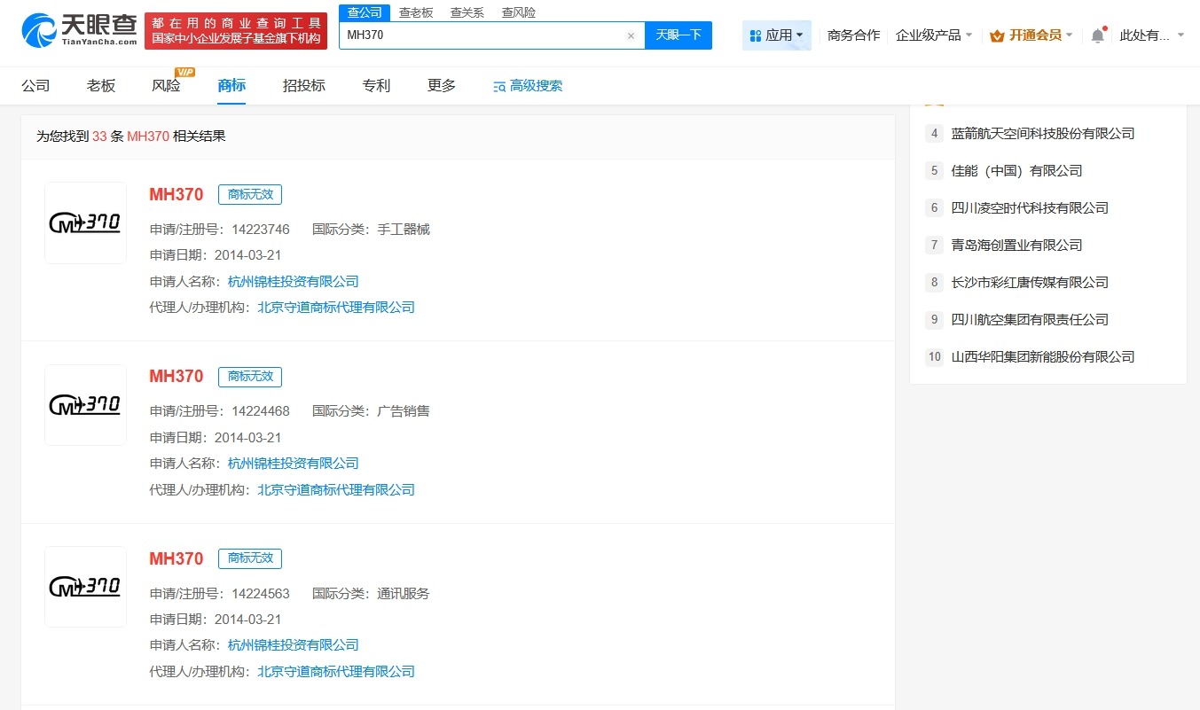The height and width of the screenshot is (710, 1200).
Task: Switch to the 专利 results tab
Action: (375, 85)
